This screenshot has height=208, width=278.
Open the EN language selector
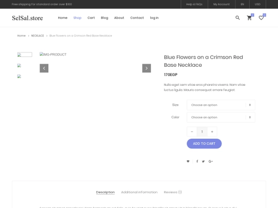(242, 4)
